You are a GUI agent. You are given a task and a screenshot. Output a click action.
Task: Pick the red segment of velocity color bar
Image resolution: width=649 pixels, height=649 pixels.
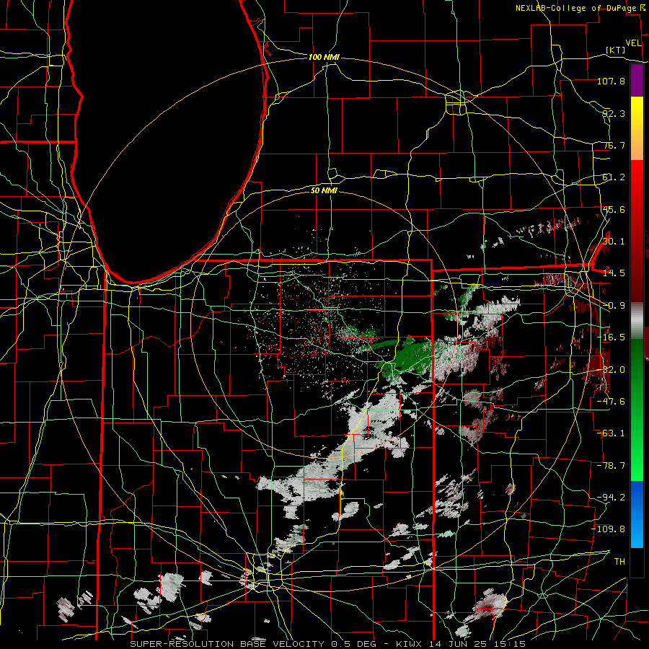(637, 231)
